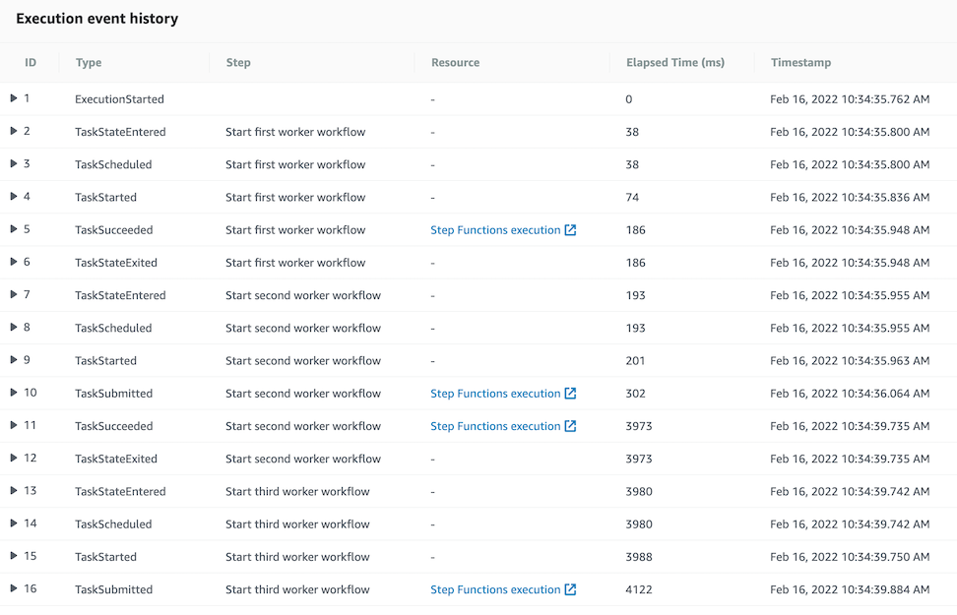Click external link icon for event 10
This screenshot has width=957, height=615.
pos(570,394)
